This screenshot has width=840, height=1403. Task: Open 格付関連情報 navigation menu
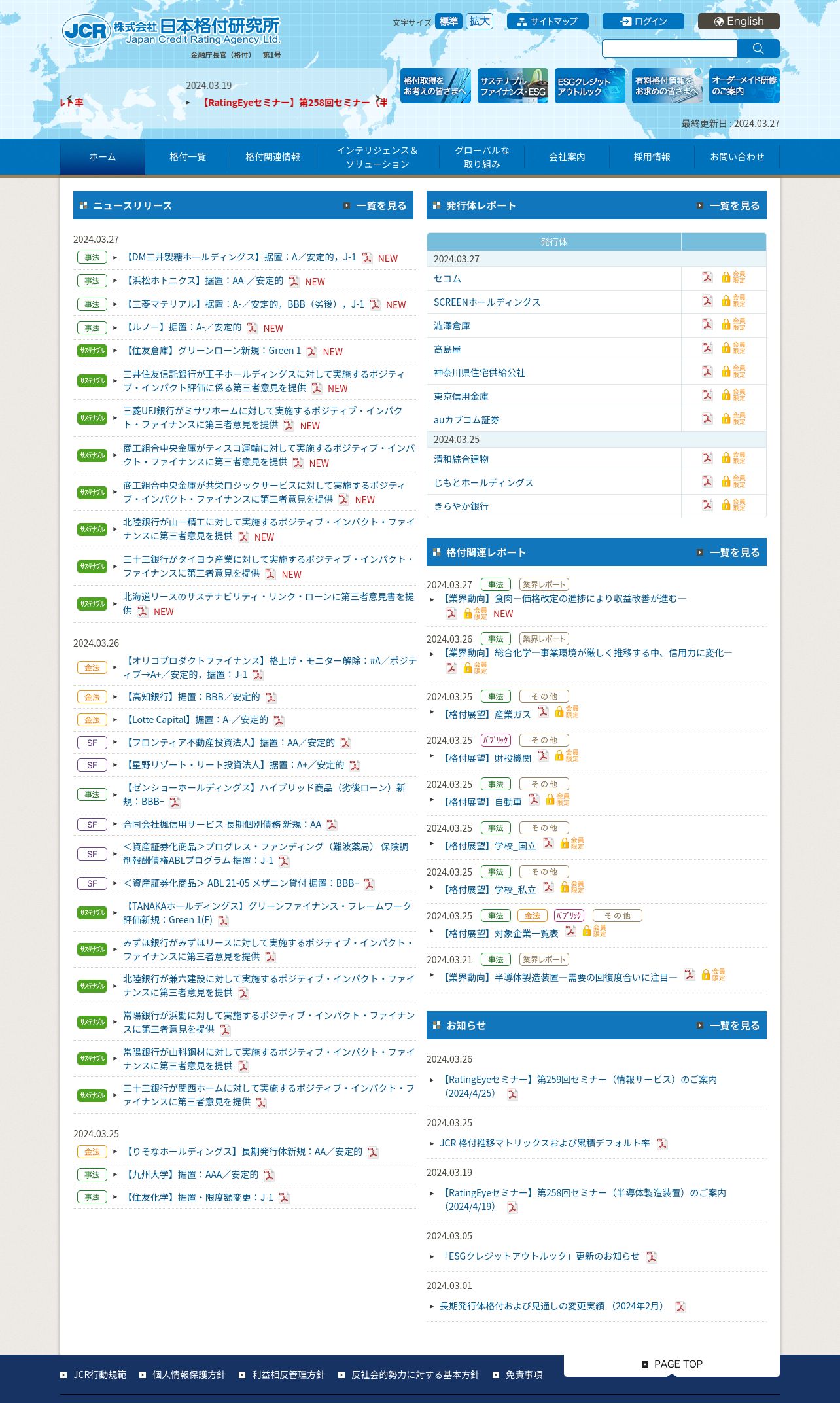point(273,157)
